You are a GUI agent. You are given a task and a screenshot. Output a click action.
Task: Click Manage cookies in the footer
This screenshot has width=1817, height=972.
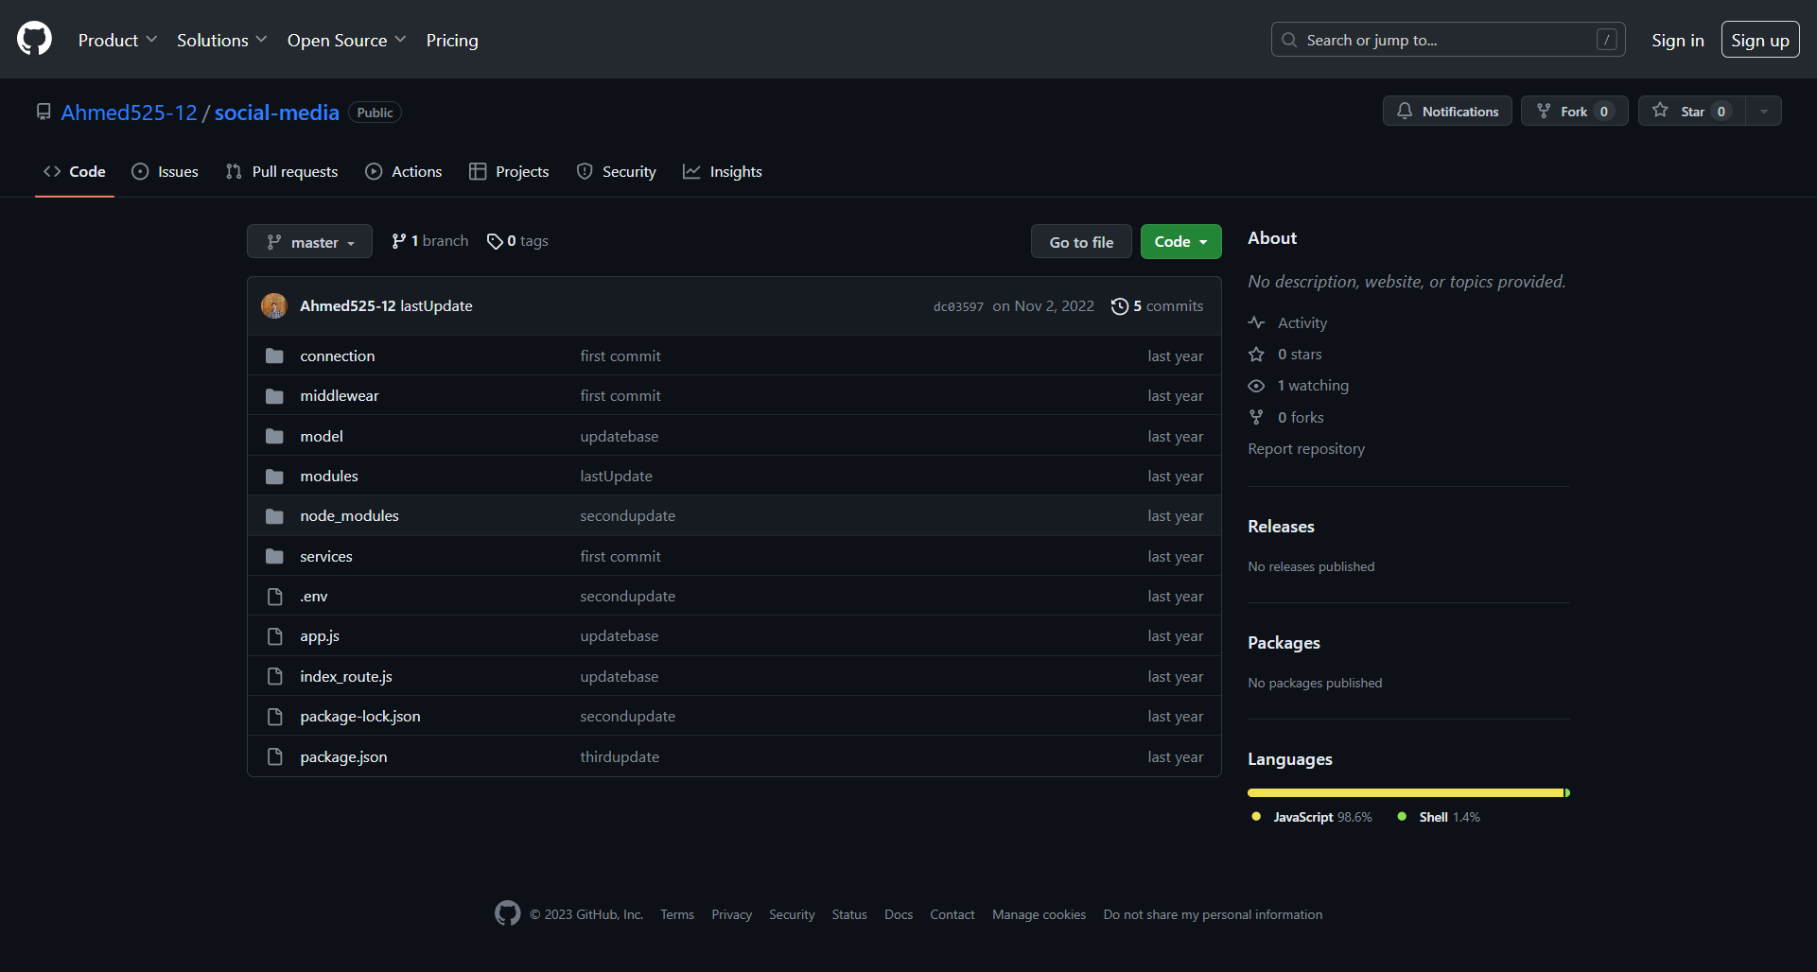coord(1039,914)
